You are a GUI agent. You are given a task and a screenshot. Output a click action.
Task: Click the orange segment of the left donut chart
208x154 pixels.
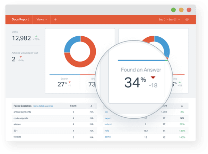(90, 61)
